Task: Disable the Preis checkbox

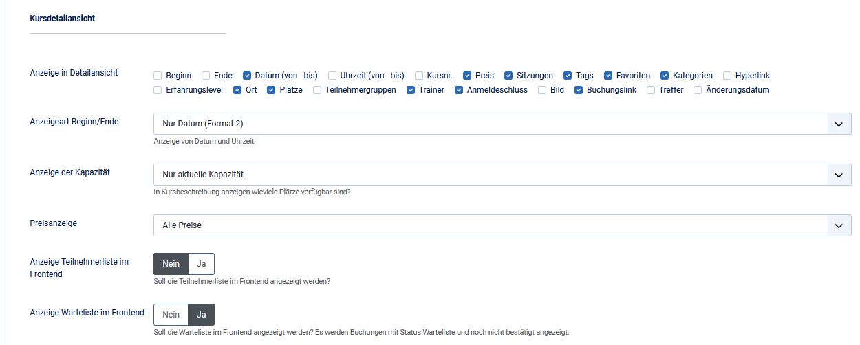Action: [467, 76]
